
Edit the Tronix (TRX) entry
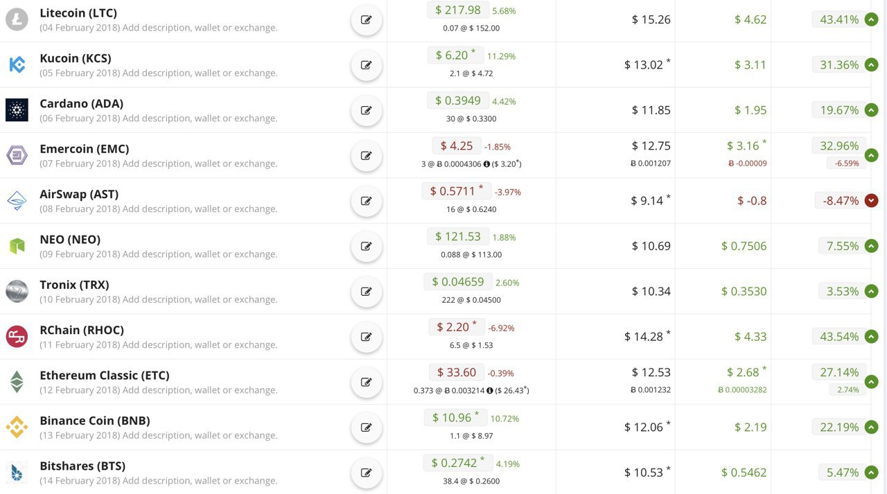click(x=367, y=292)
